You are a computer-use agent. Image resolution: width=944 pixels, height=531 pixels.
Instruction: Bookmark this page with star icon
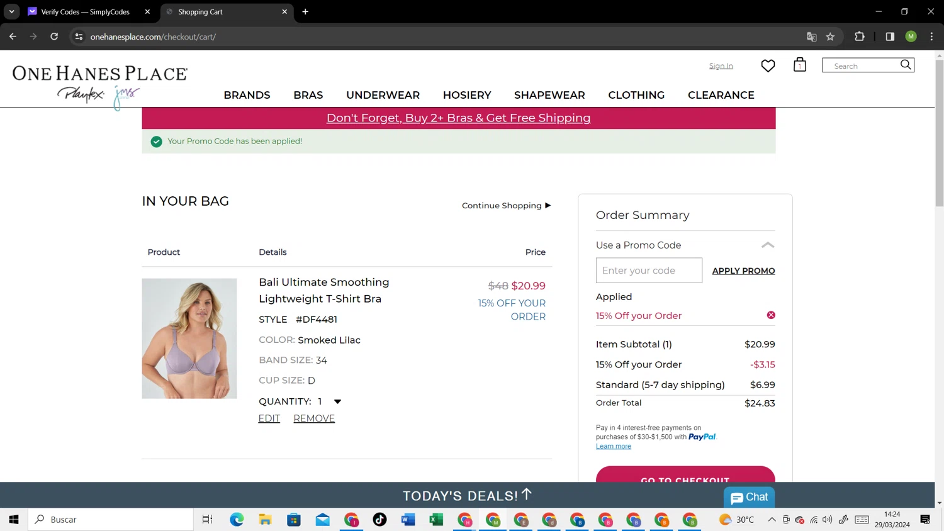(x=830, y=36)
